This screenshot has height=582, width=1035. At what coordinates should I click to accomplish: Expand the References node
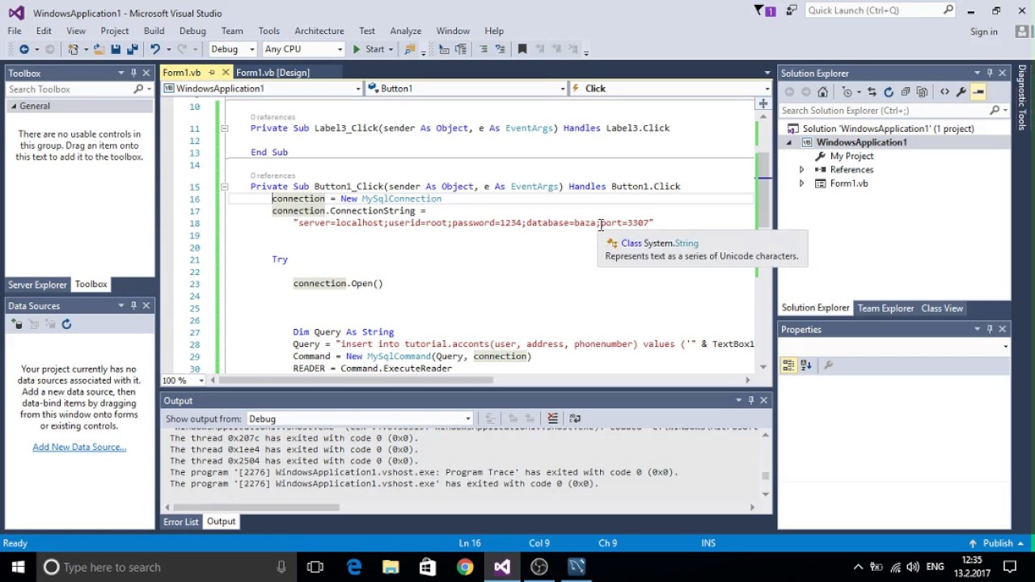(x=801, y=170)
